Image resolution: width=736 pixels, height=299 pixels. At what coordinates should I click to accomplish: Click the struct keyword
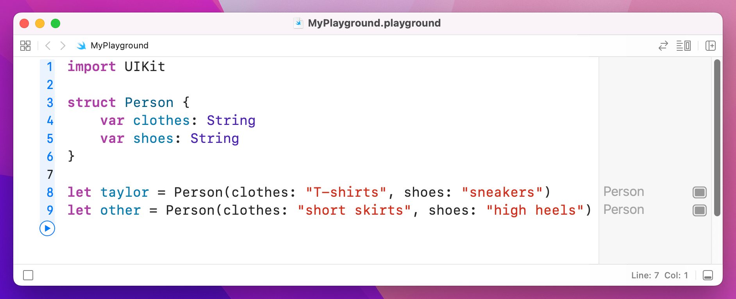(92, 103)
